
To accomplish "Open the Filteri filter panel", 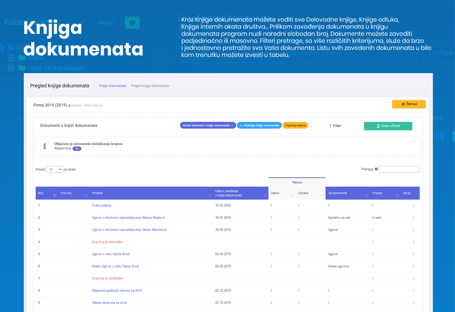I will tap(334, 126).
